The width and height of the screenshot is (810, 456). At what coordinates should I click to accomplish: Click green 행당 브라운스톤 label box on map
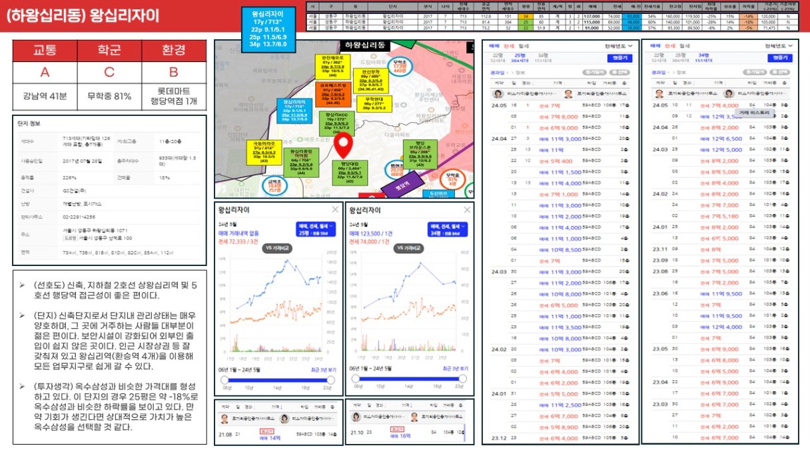point(420,153)
